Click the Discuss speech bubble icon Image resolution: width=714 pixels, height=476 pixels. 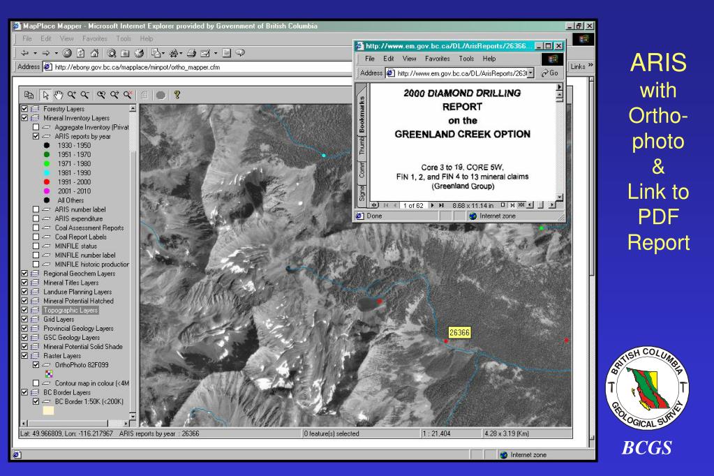(x=240, y=53)
